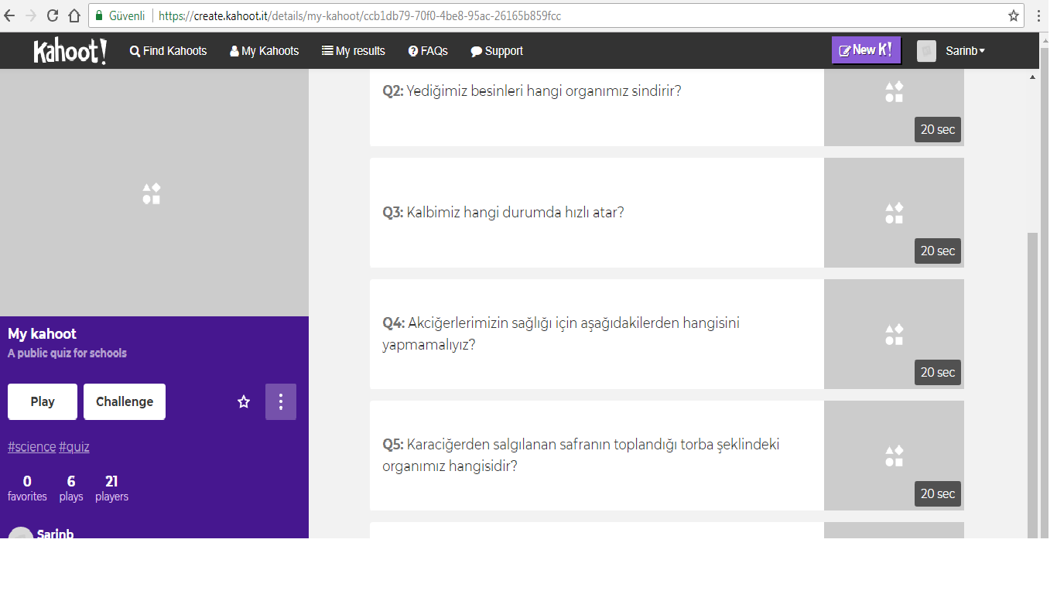Open the FAQs question-mark icon
The height and width of the screenshot is (594, 1057).
tap(411, 50)
